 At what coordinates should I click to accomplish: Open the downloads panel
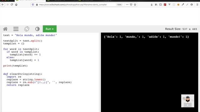tap(152, 5)
